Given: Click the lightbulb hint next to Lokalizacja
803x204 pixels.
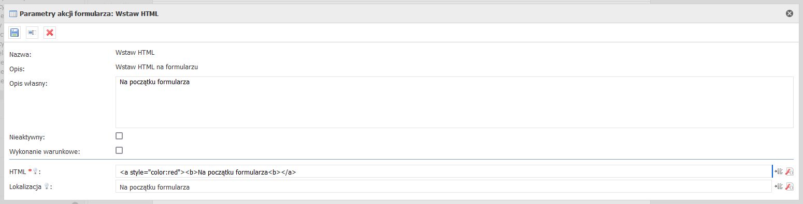Looking at the screenshot, I should pos(46,186).
